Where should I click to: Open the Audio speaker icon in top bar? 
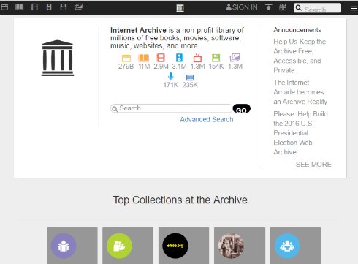click(x=49, y=7)
